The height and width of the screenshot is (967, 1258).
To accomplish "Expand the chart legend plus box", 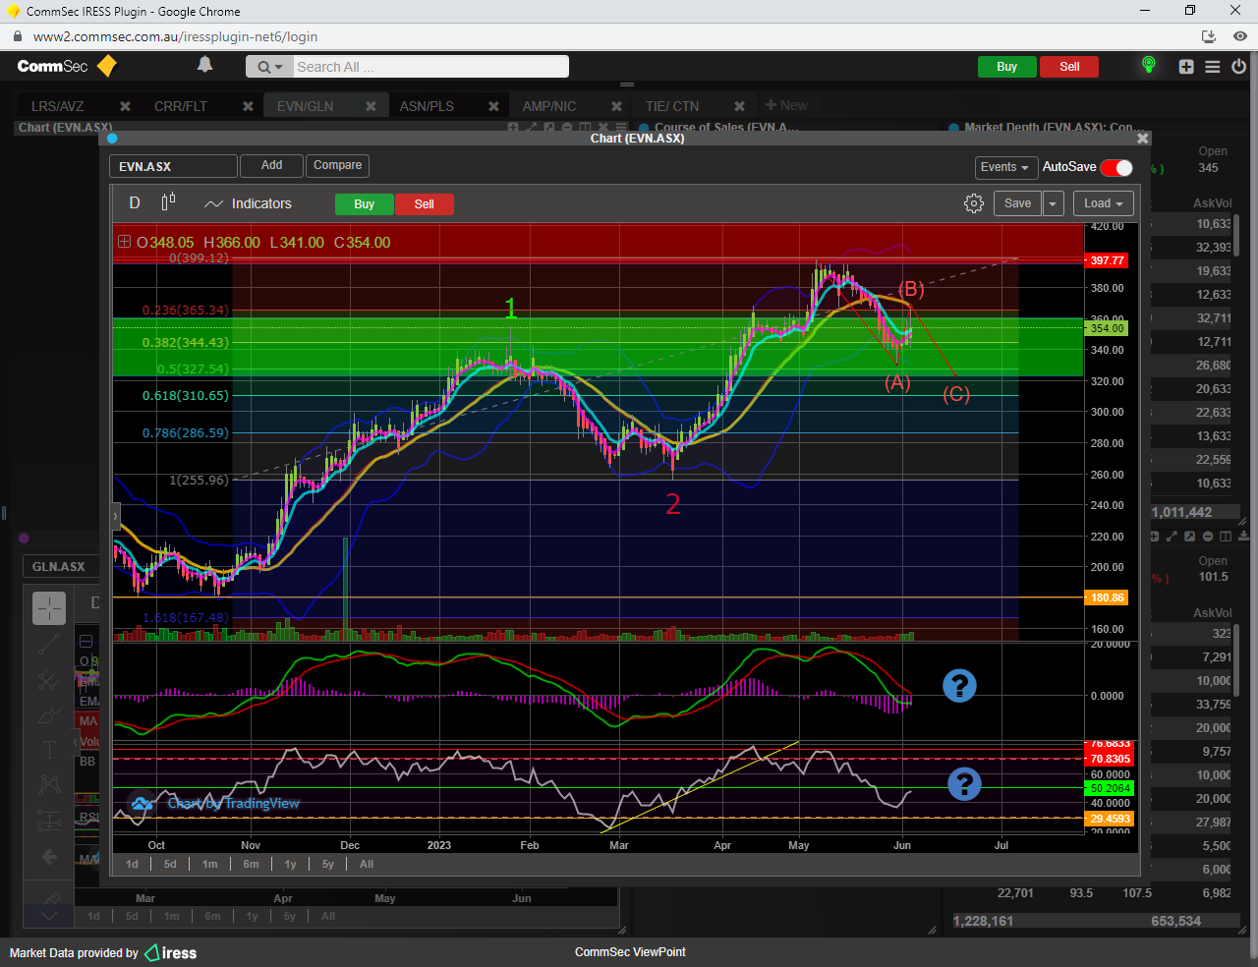I will coord(124,242).
